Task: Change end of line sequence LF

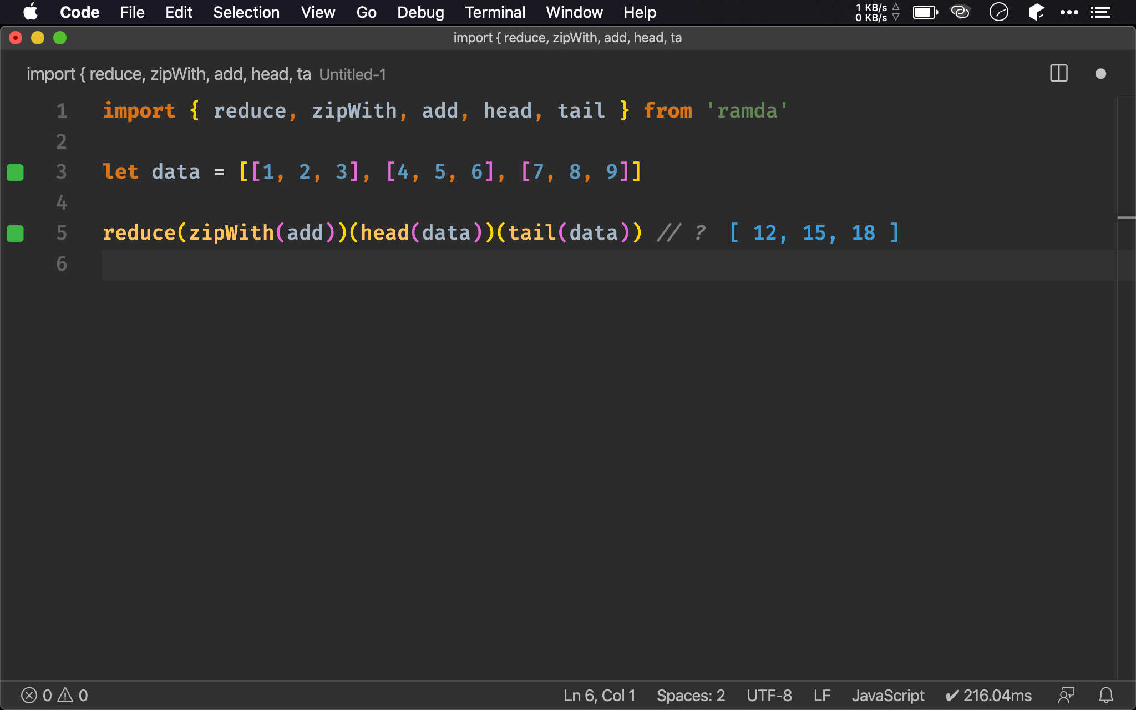Action: coord(822,695)
